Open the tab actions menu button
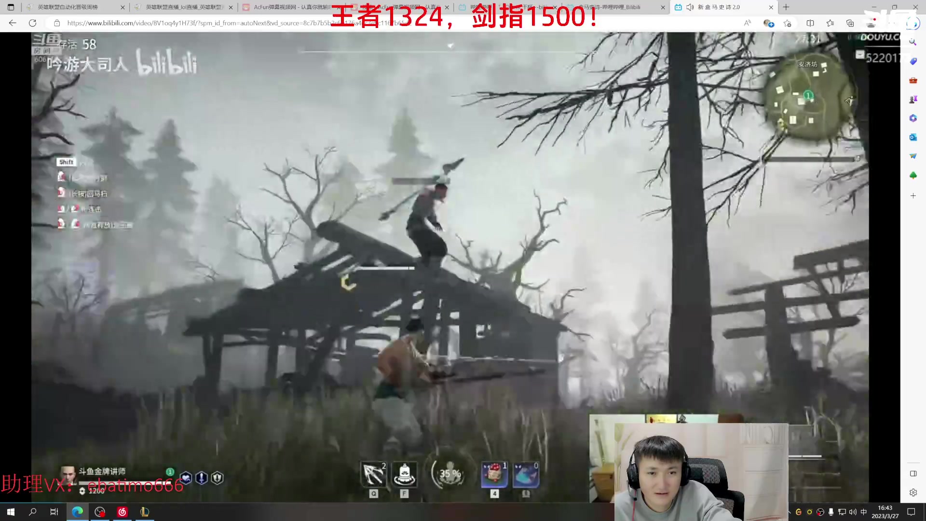The width and height of the screenshot is (926, 521). pos(11,7)
